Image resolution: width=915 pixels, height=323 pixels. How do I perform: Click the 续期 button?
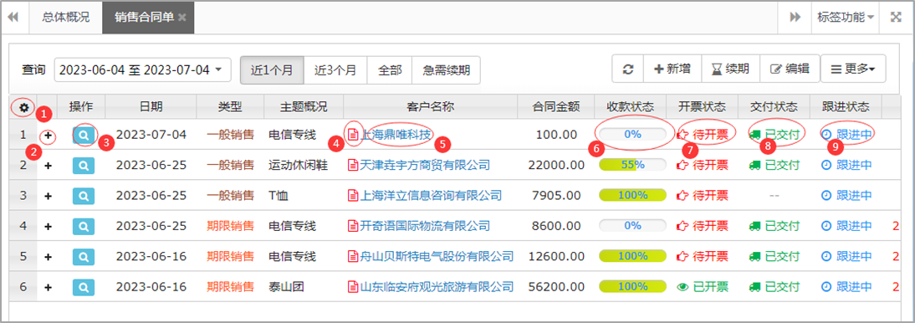tap(731, 69)
